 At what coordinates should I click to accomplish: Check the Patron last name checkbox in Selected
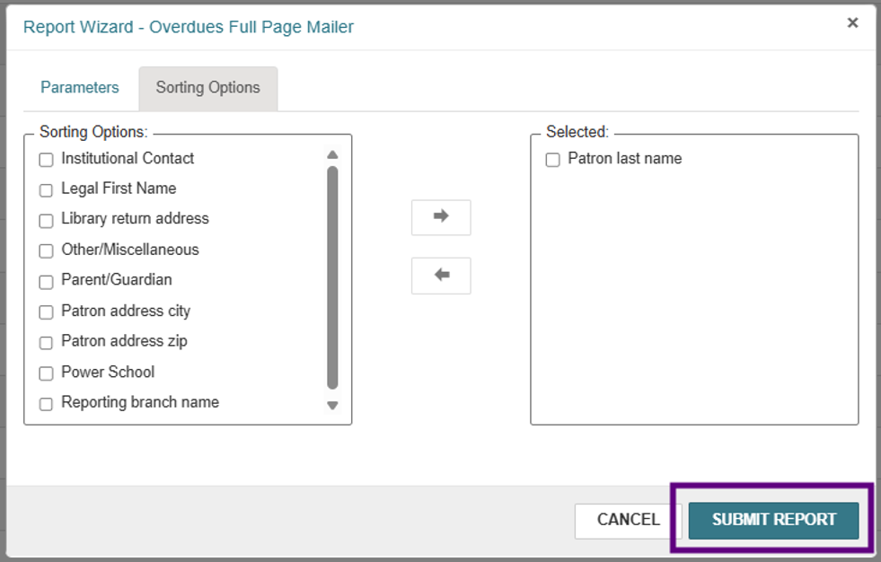pyautogui.click(x=553, y=160)
